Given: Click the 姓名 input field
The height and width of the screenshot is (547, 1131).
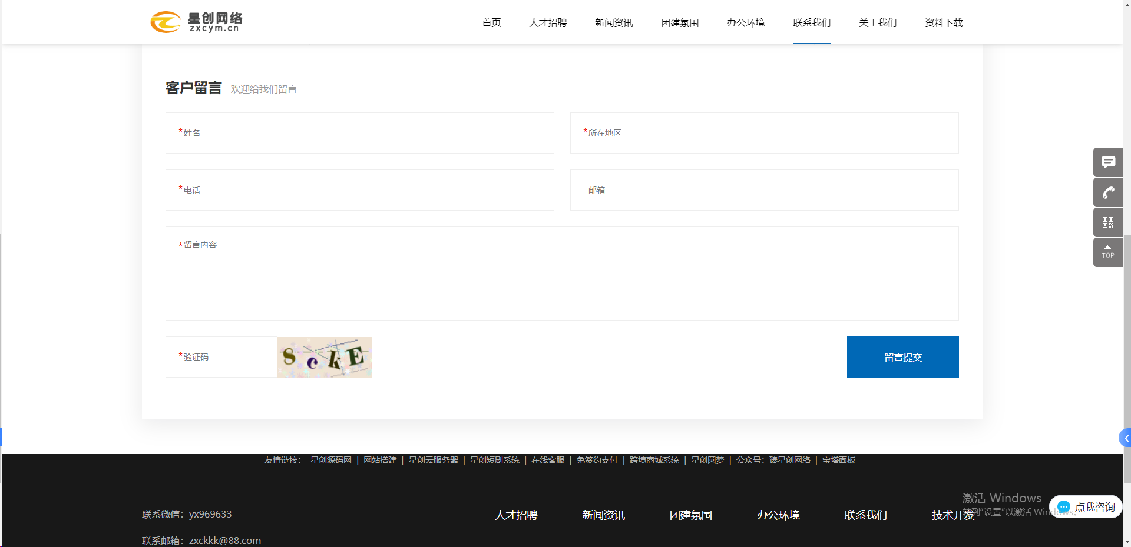Looking at the screenshot, I should [x=359, y=133].
